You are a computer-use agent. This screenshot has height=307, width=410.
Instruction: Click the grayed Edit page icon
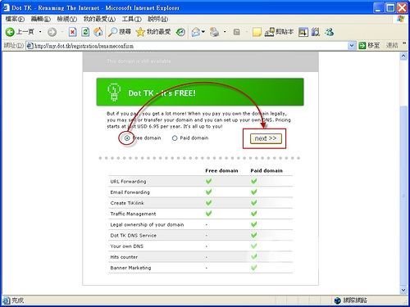pos(237,32)
